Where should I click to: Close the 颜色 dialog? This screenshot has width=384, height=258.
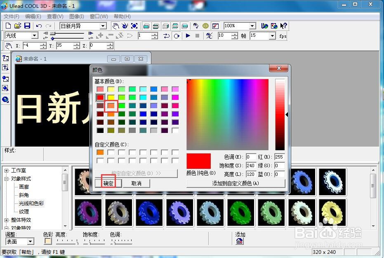[279, 68]
